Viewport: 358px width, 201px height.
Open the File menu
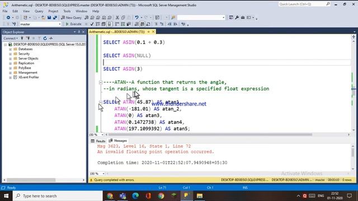coord(5,11)
